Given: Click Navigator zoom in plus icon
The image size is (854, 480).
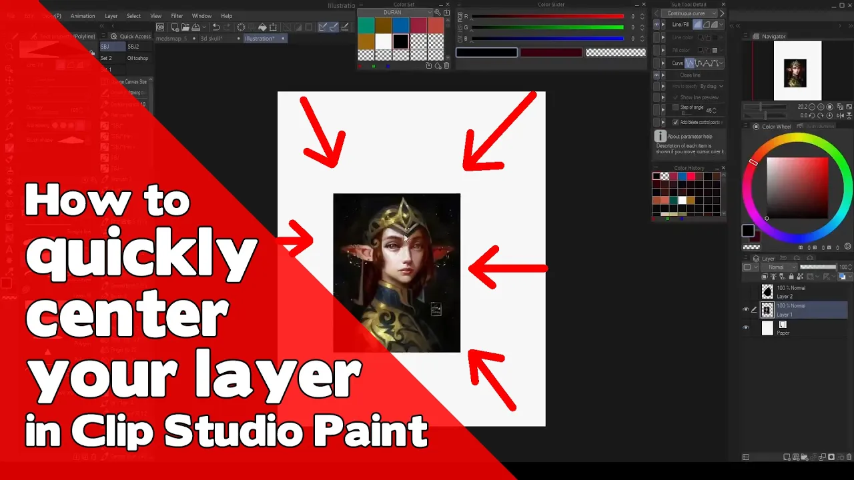Looking at the screenshot, I should tap(821, 107).
